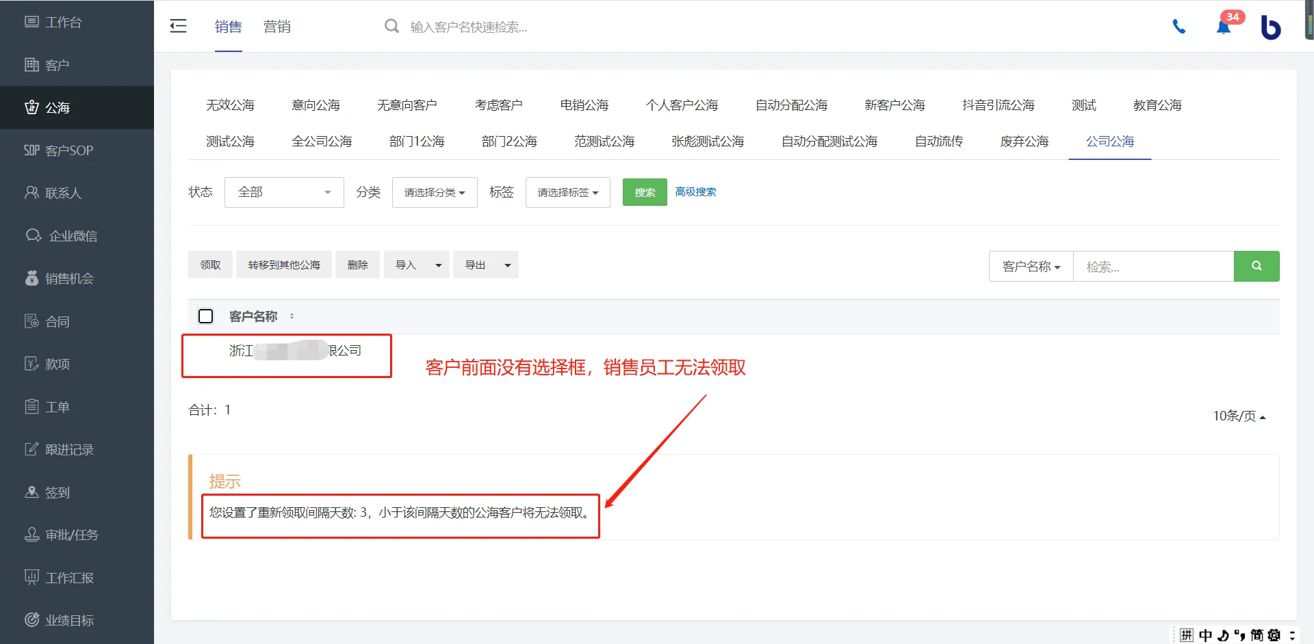Sort by 客户名称 column arrows
This screenshot has width=1314, height=644.
(x=292, y=316)
